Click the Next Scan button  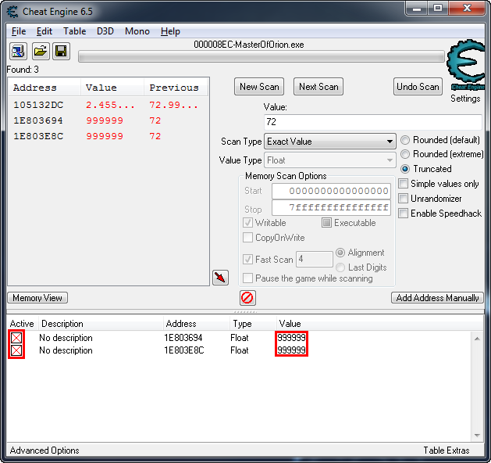click(318, 87)
